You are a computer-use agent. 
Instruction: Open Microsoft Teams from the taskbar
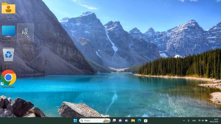coord(127,121)
